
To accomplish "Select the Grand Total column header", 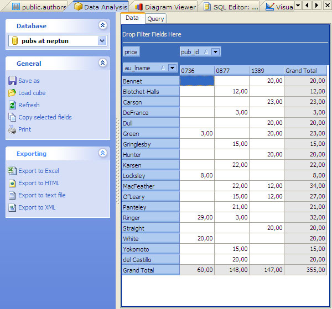I will 305,70.
